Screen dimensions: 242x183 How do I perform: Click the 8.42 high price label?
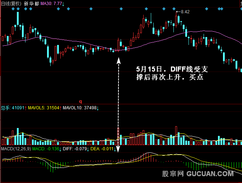185,12
